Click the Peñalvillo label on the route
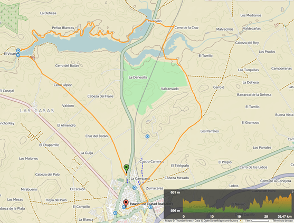This screenshot has height=223, width=294. coord(155,21)
